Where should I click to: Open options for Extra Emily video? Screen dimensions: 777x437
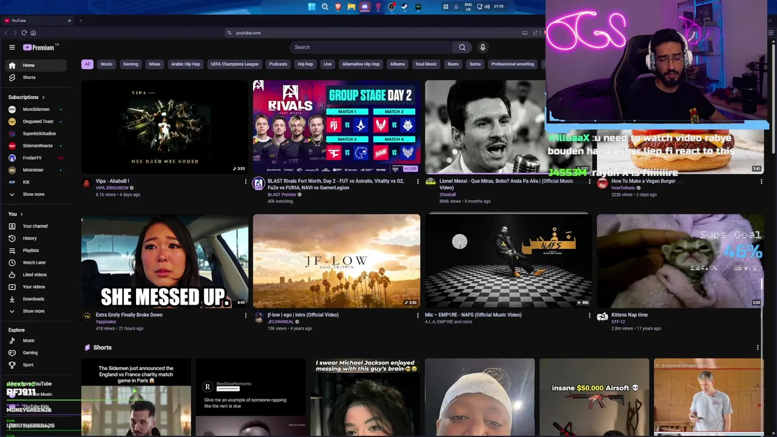245,316
